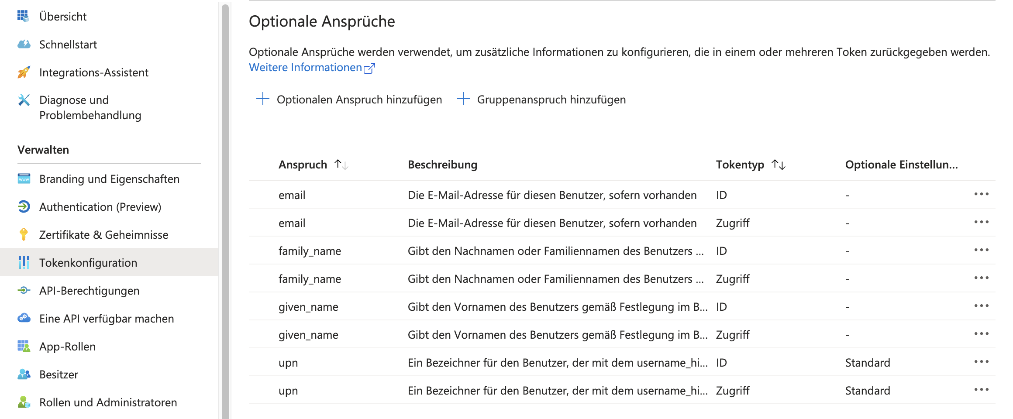Select the Tokenkonfiguration menu entry
Image resolution: width=1013 pixels, height=419 pixels.
coord(88,262)
